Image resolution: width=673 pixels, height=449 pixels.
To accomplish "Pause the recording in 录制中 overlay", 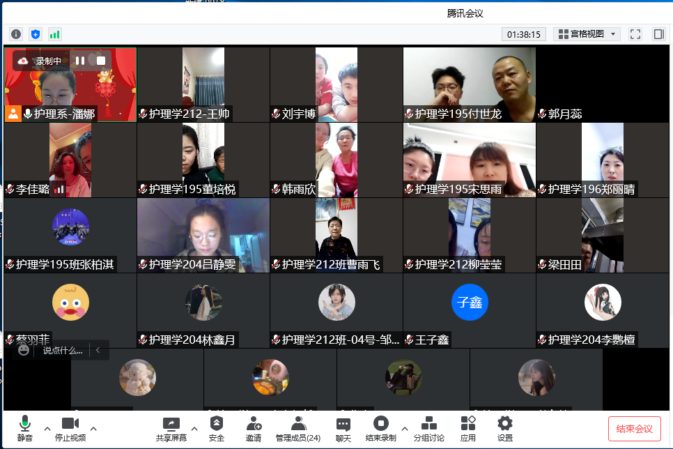I will pos(80,61).
